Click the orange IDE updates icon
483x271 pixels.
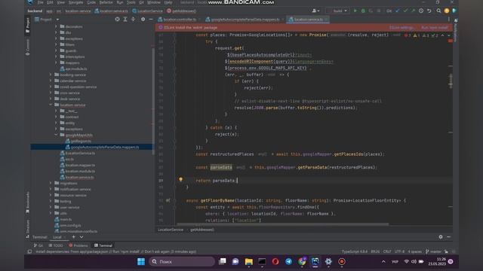tap(446, 11)
